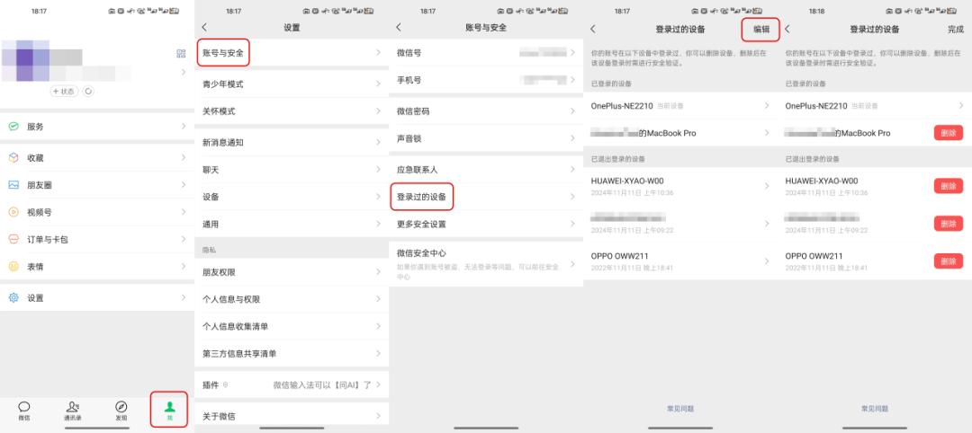Screen dimensions: 972x433
Task: Tap the 表情 smiley icon
Action: click(13, 266)
